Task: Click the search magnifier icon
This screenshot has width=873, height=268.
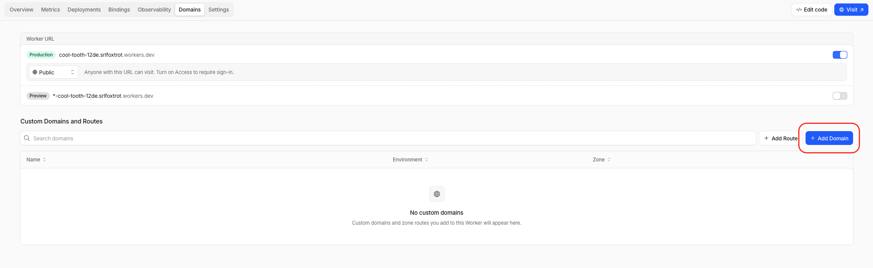Action: click(x=27, y=138)
